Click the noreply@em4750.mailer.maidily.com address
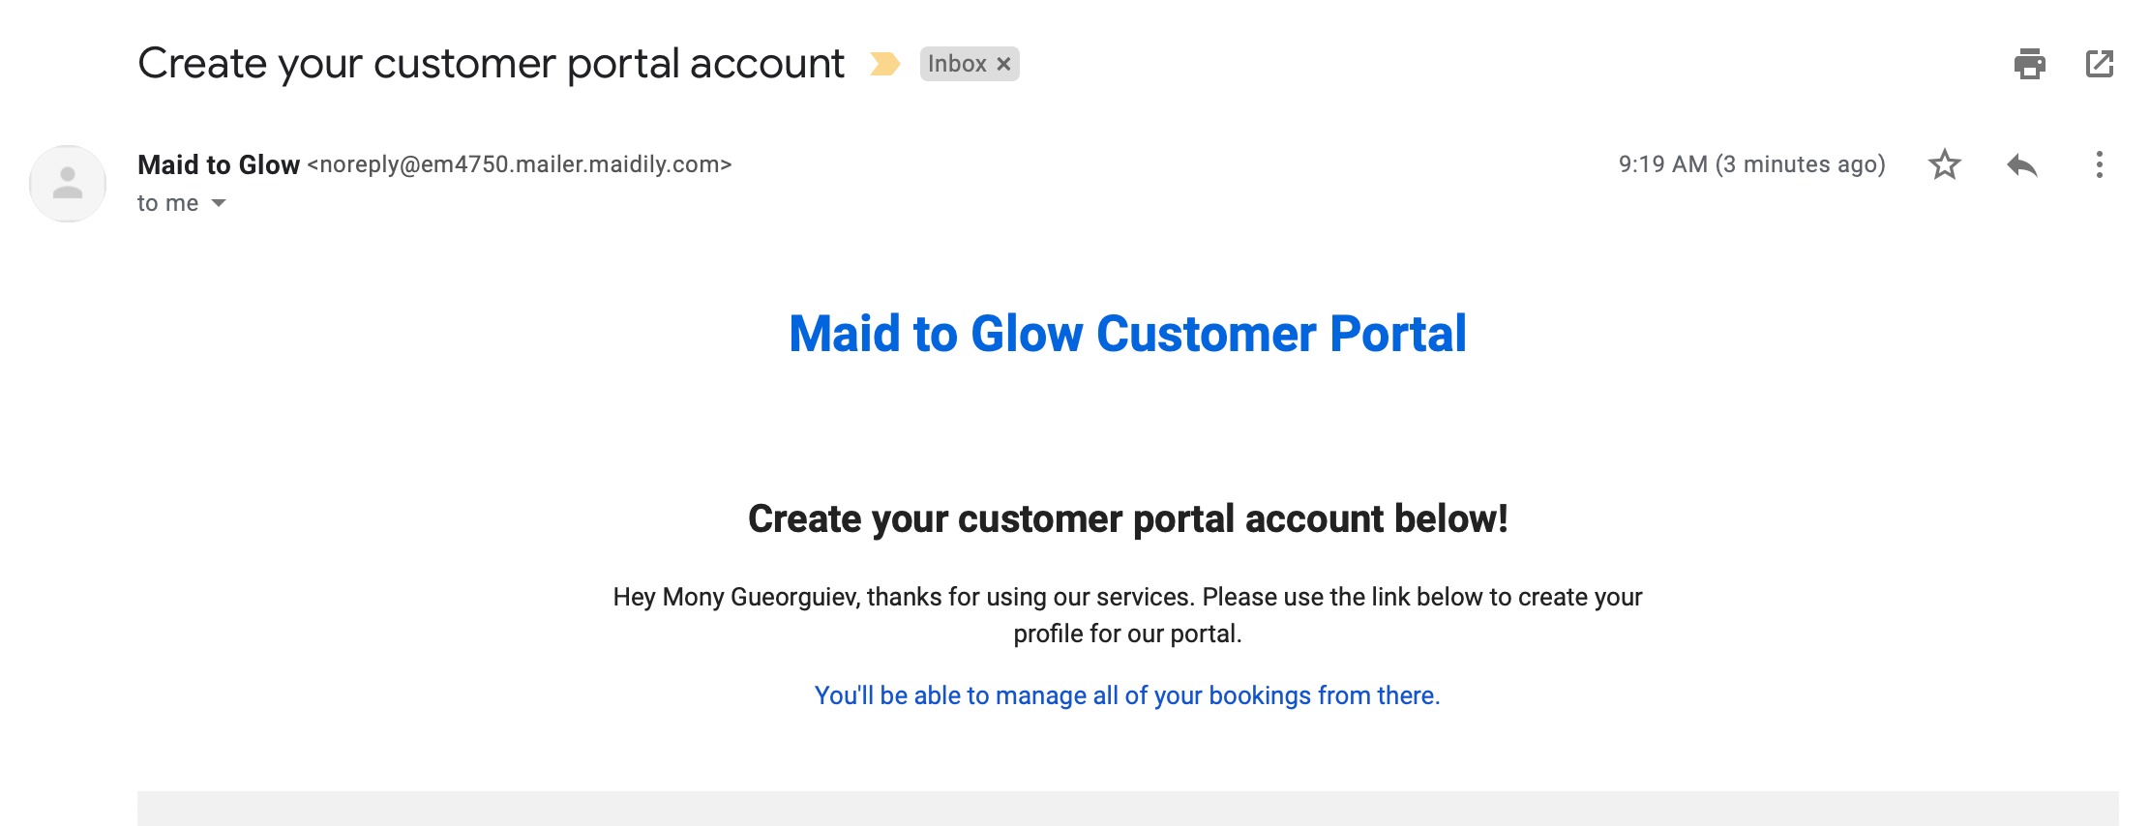The image size is (2150, 826). click(520, 164)
